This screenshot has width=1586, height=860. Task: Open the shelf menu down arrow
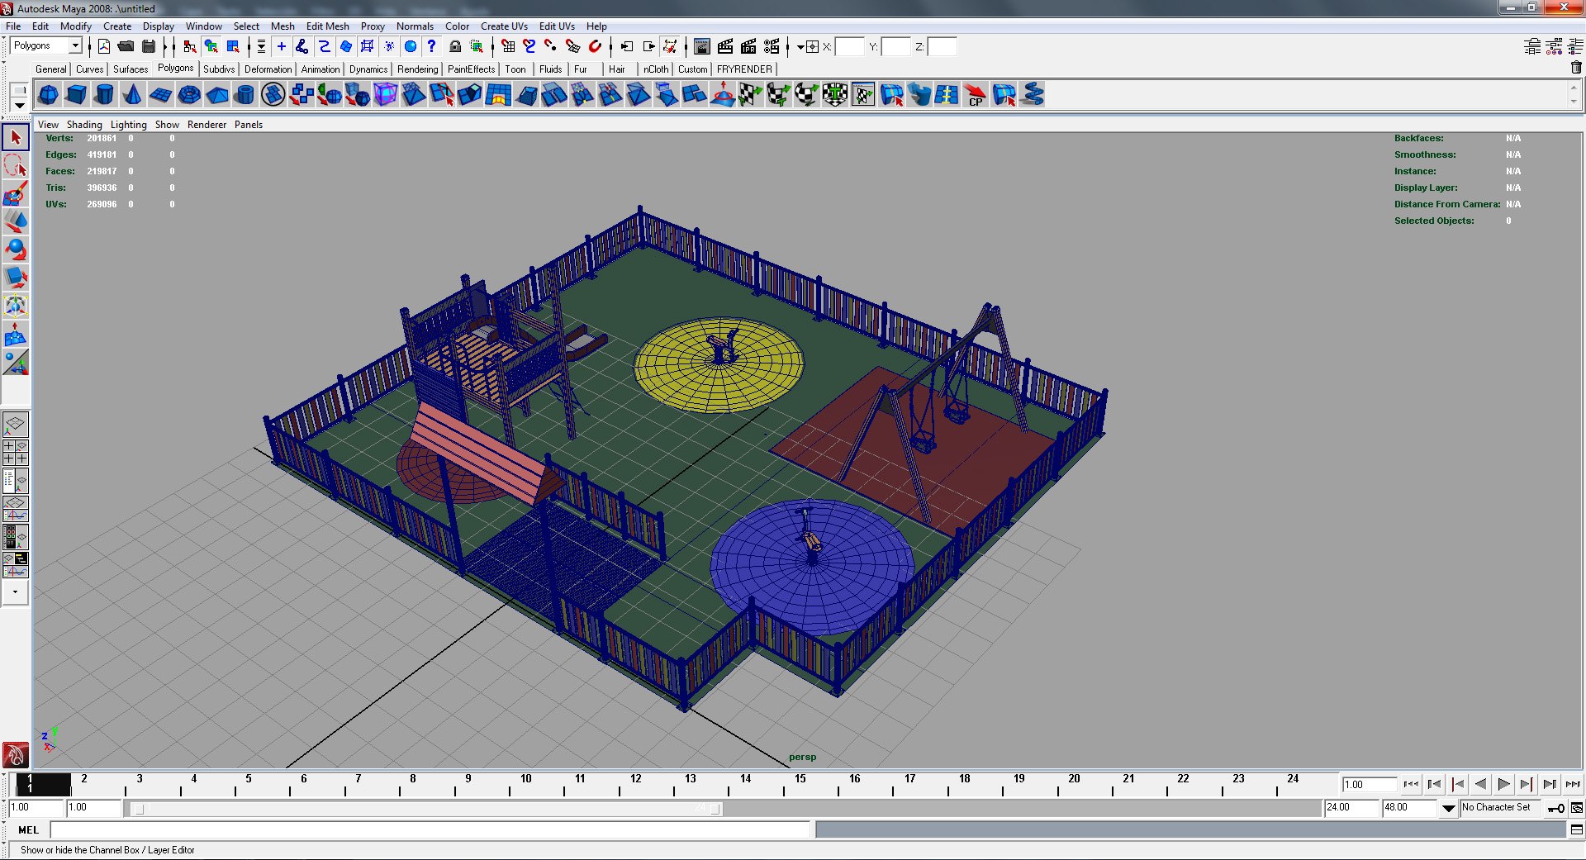pos(19,105)
